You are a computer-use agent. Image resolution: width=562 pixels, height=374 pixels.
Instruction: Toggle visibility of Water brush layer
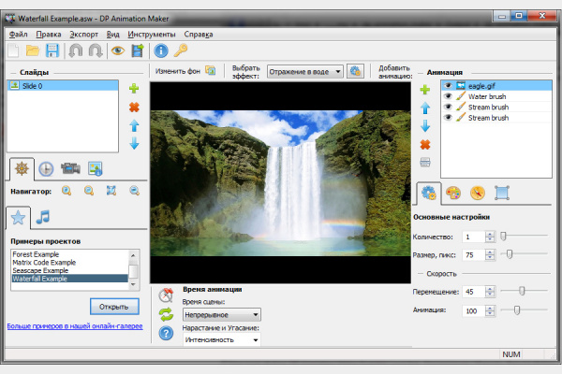tap(448, 96)
